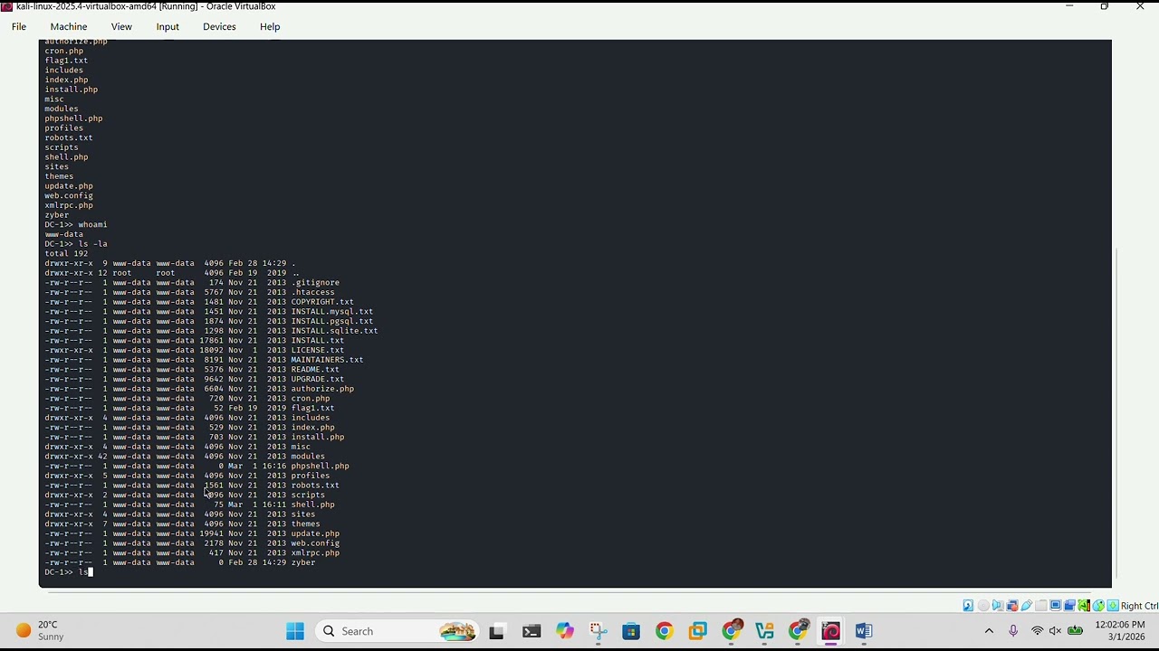Click the CPU execution status icon
The height and width of the screenshot is (651, 1159).
[x=1084, y=606]
